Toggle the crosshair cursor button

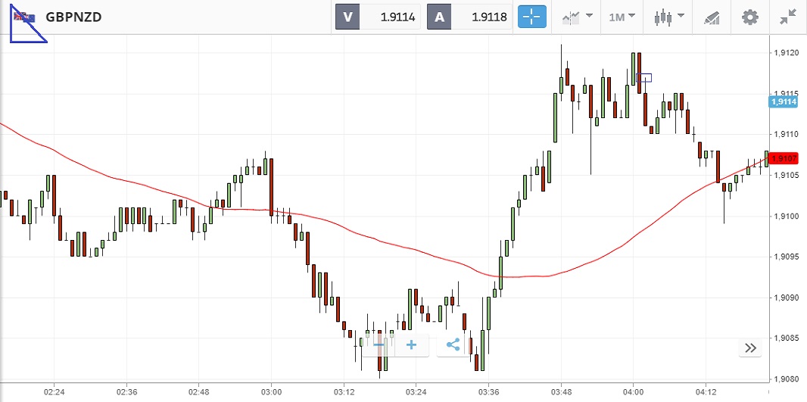coord(531,17)
